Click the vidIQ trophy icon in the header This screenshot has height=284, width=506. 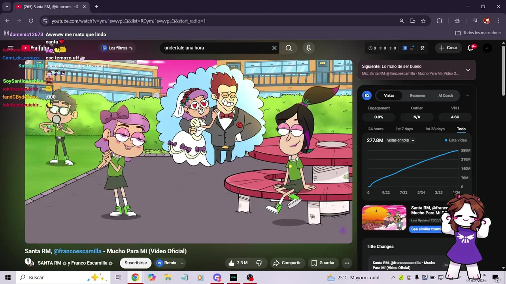click(x=422, y=48)
